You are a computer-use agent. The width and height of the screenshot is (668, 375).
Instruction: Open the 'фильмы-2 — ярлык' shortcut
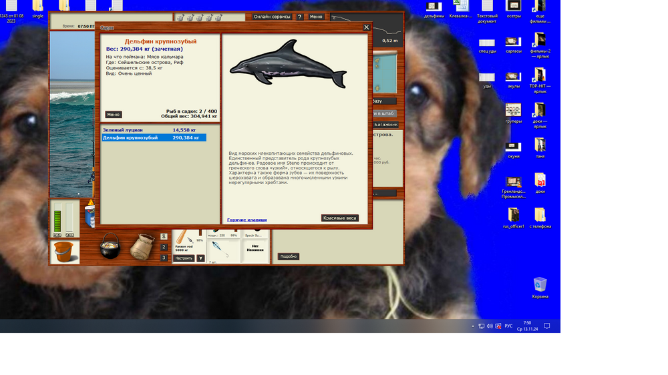pyautogui.click(x=540, y=45)
